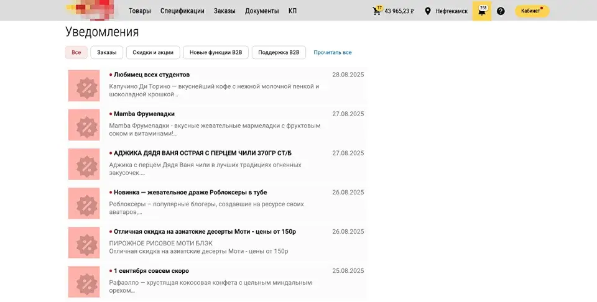Open notification 1 сентября совсем скоро

pyautogui.click(x=151, y=271)
